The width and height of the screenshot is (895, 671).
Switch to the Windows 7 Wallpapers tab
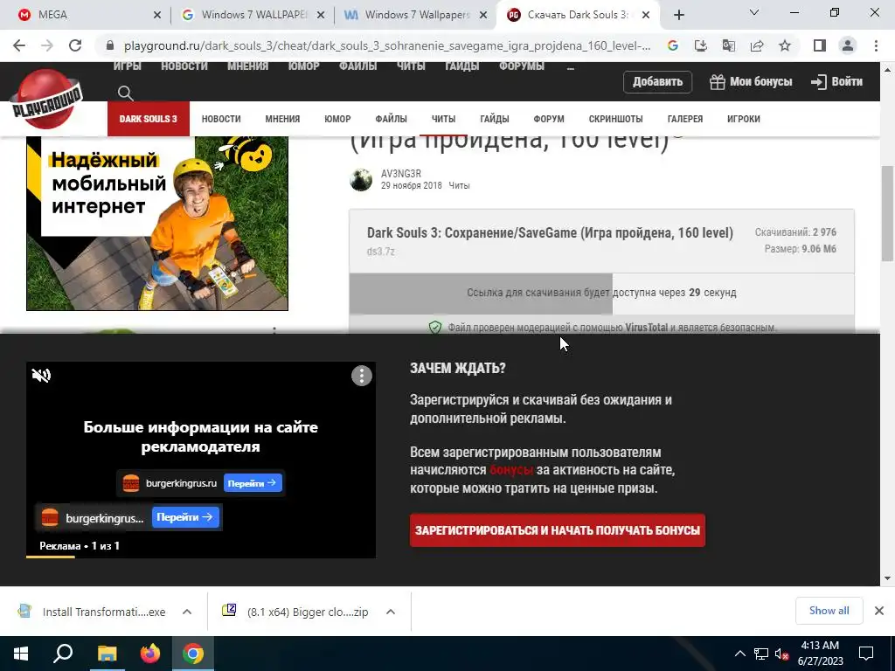(414, 16)
